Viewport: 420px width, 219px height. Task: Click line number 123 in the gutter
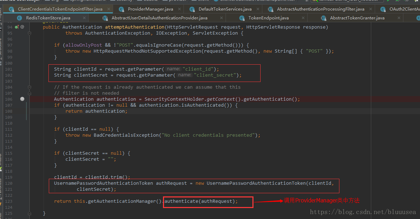click(8, 201)
